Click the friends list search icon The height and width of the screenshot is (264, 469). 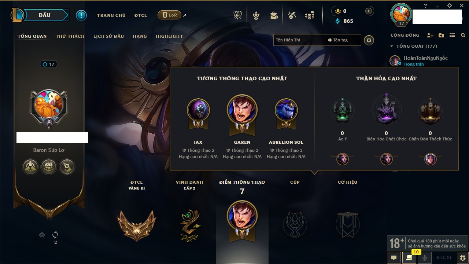click(x=463, y=36)
